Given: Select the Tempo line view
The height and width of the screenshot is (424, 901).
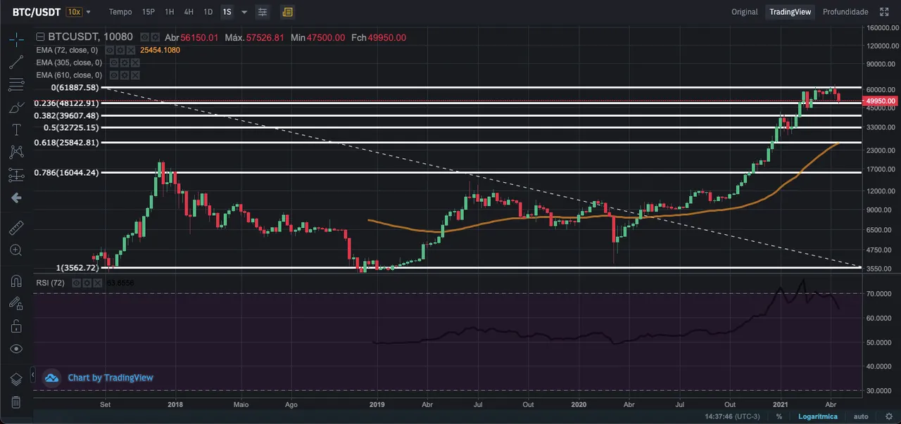Looking at the screenshot, I should (x=120, y=12).
